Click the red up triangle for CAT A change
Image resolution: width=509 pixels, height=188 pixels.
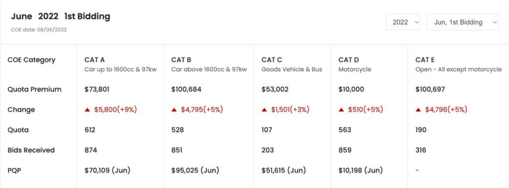pyautogui.click(x=87, y=110)
